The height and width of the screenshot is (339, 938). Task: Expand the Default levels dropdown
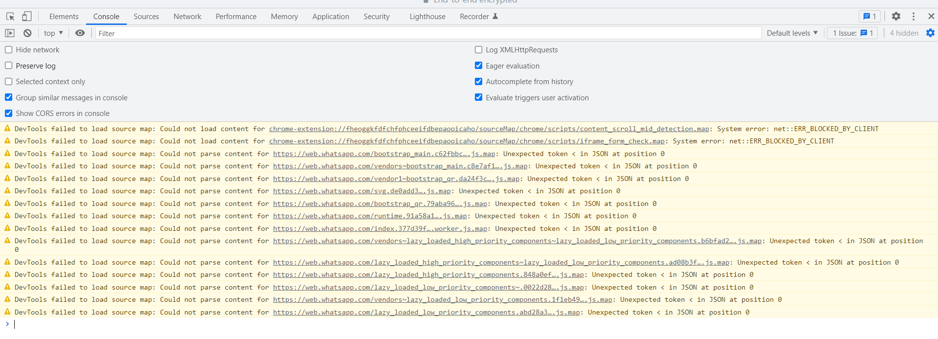tap(792, 33)
